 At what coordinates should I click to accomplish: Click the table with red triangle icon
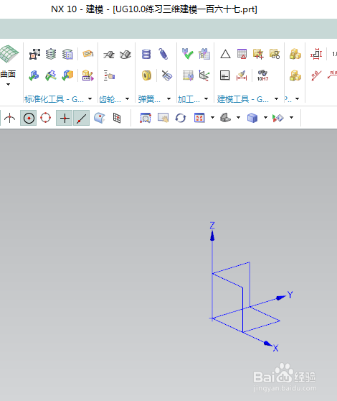coord(242,54)
